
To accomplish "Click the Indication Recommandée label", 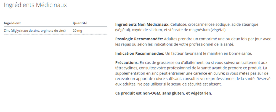I will tap(139, 53).
